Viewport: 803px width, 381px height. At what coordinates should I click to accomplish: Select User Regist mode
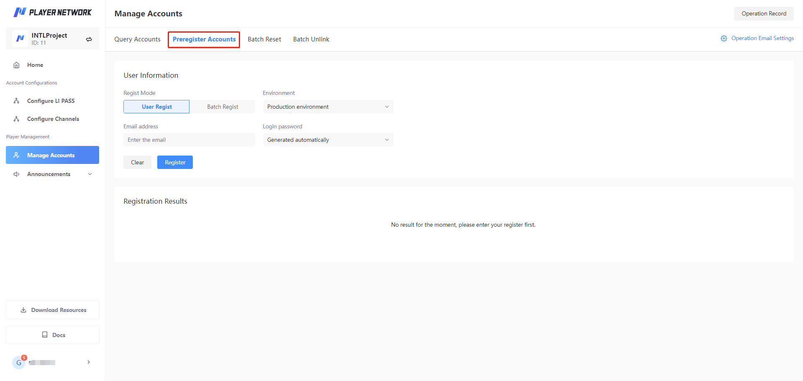pos(156,107)
